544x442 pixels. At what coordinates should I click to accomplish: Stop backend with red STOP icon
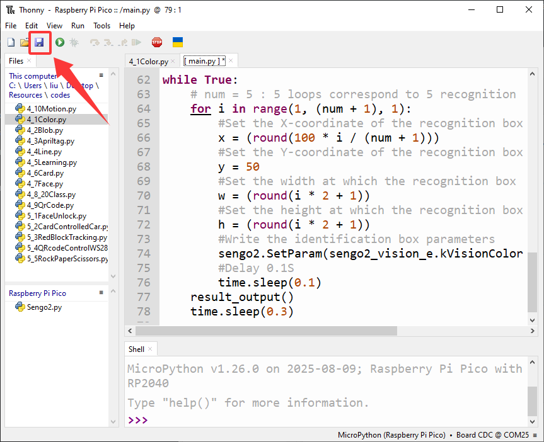tap(157, 42)
